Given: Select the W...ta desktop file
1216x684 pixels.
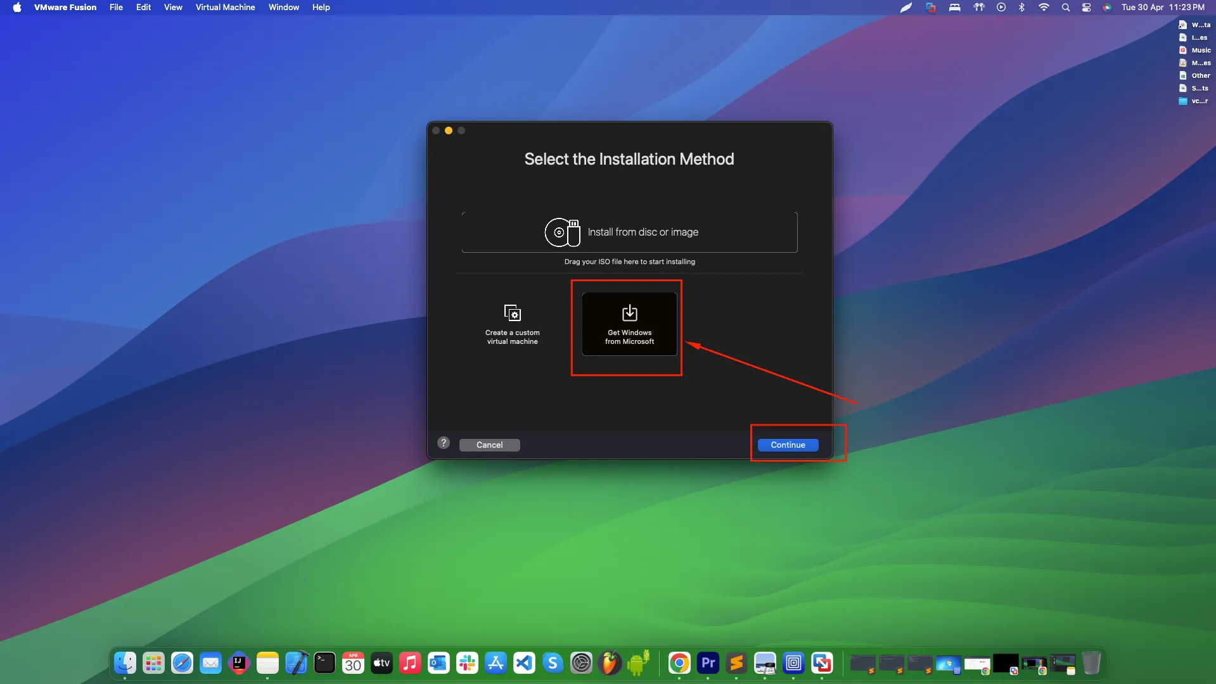Looking at the screenshot, I should (1194, 25).
